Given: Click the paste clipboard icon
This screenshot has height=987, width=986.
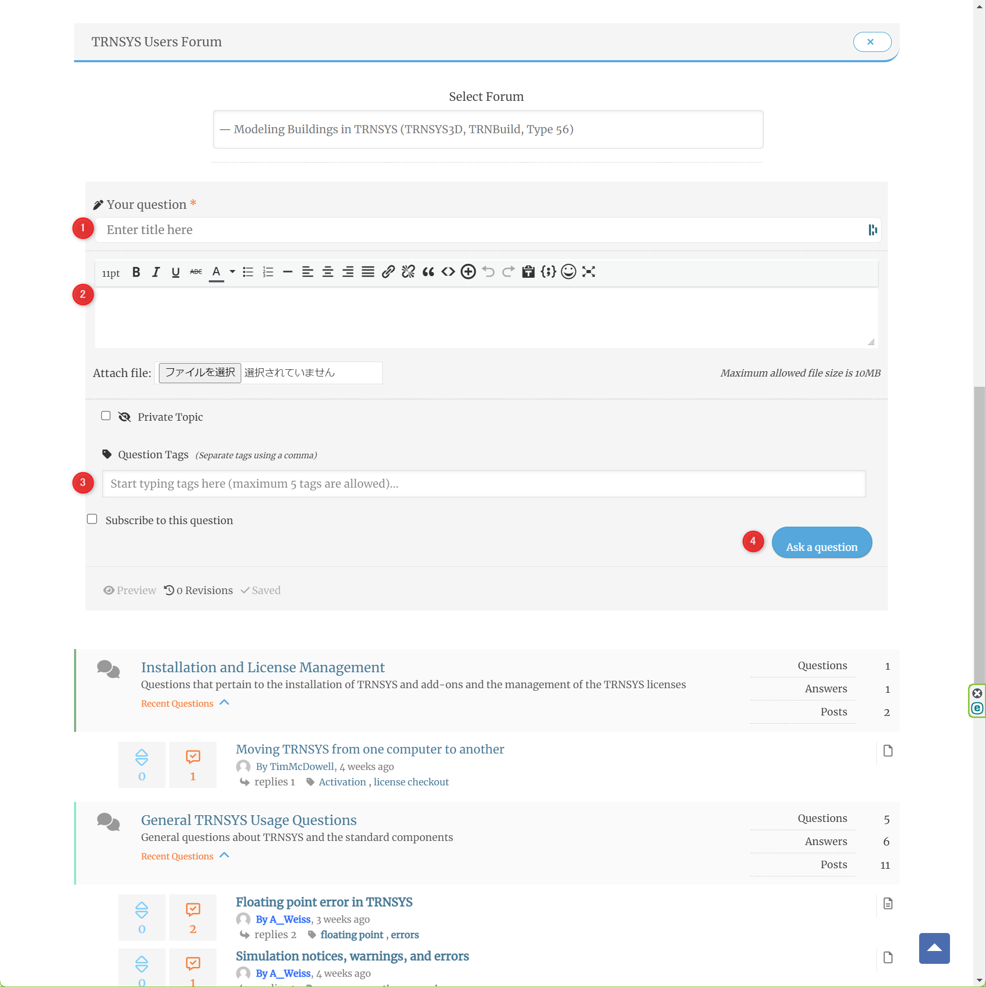Looking at the screenshot, I should click(528, 272).
